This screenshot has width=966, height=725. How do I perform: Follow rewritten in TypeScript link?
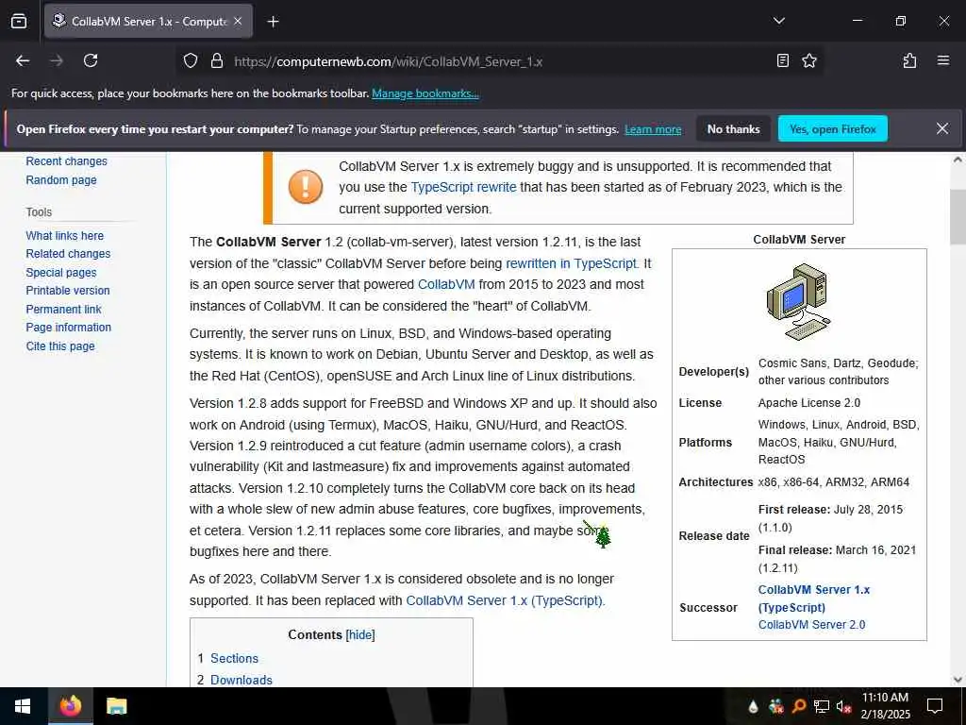[572, 263]
